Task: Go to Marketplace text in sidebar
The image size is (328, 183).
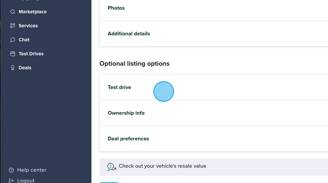Action: pos(33,12)
